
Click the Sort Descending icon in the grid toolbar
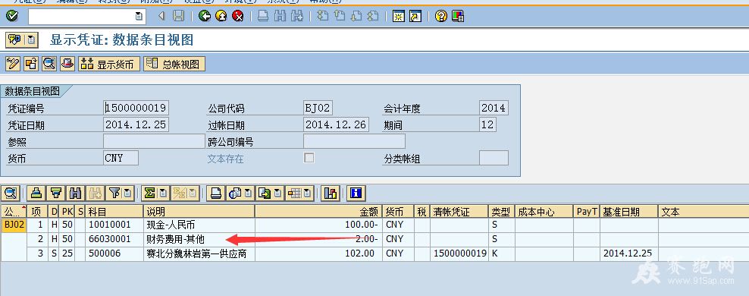pyautogui.click(x=56, y=194)
